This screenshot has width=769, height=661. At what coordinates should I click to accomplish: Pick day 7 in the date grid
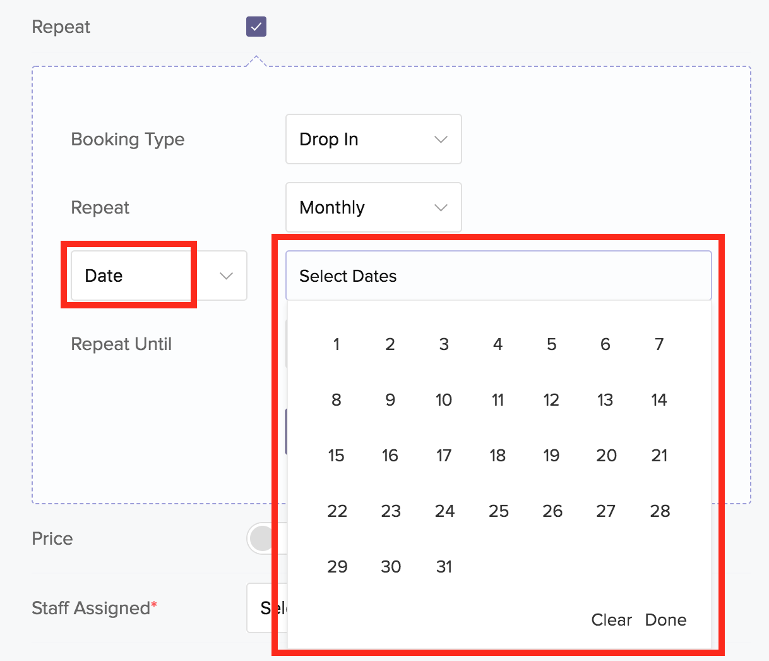click(659, 344)
